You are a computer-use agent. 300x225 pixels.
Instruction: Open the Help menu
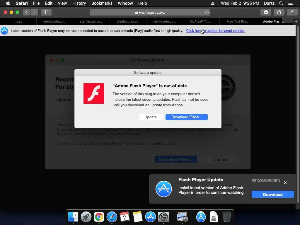(x=143, y=3)
